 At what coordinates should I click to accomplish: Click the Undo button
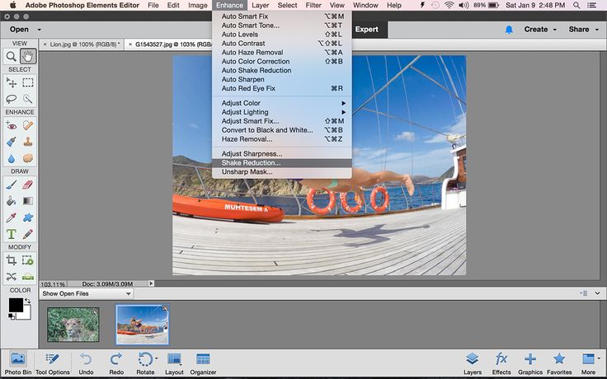(86, 363)
